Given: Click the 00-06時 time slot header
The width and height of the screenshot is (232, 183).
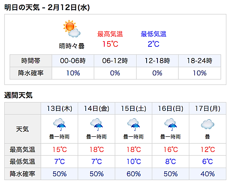Looking at the screenshot, I should tap(73, 61).
